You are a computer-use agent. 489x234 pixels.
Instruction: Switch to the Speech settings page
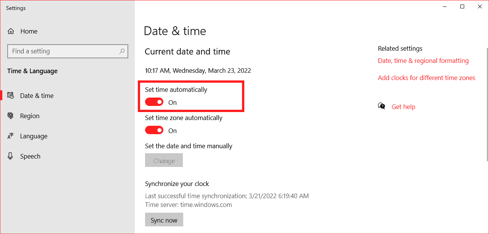pyautogui.click(x=30, y=156)
